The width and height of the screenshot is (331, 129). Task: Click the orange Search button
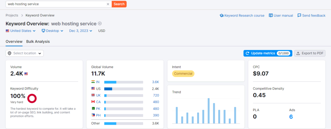119,4
